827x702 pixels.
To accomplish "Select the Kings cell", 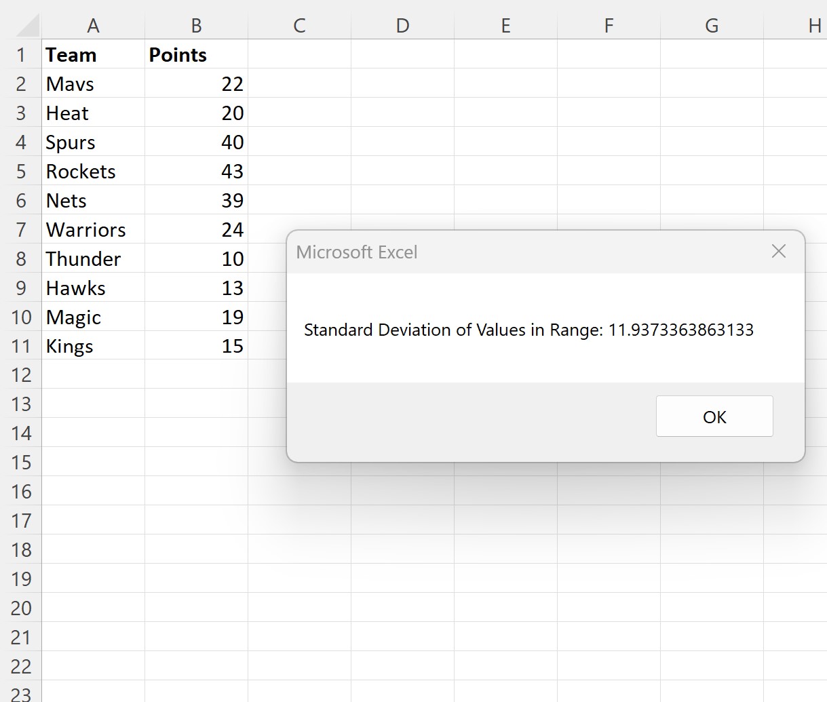I will pos(94,346).
